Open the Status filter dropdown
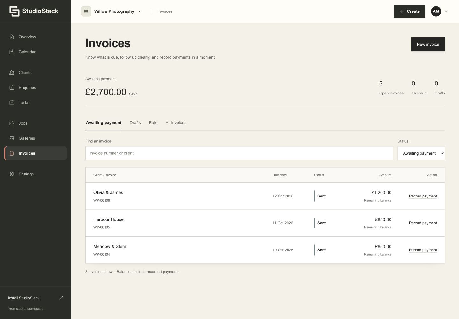 (x=421, y=153)
